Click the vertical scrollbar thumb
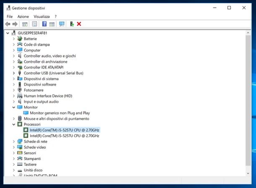The width and height of the screenshot is (256, 188). click(248, 100)
